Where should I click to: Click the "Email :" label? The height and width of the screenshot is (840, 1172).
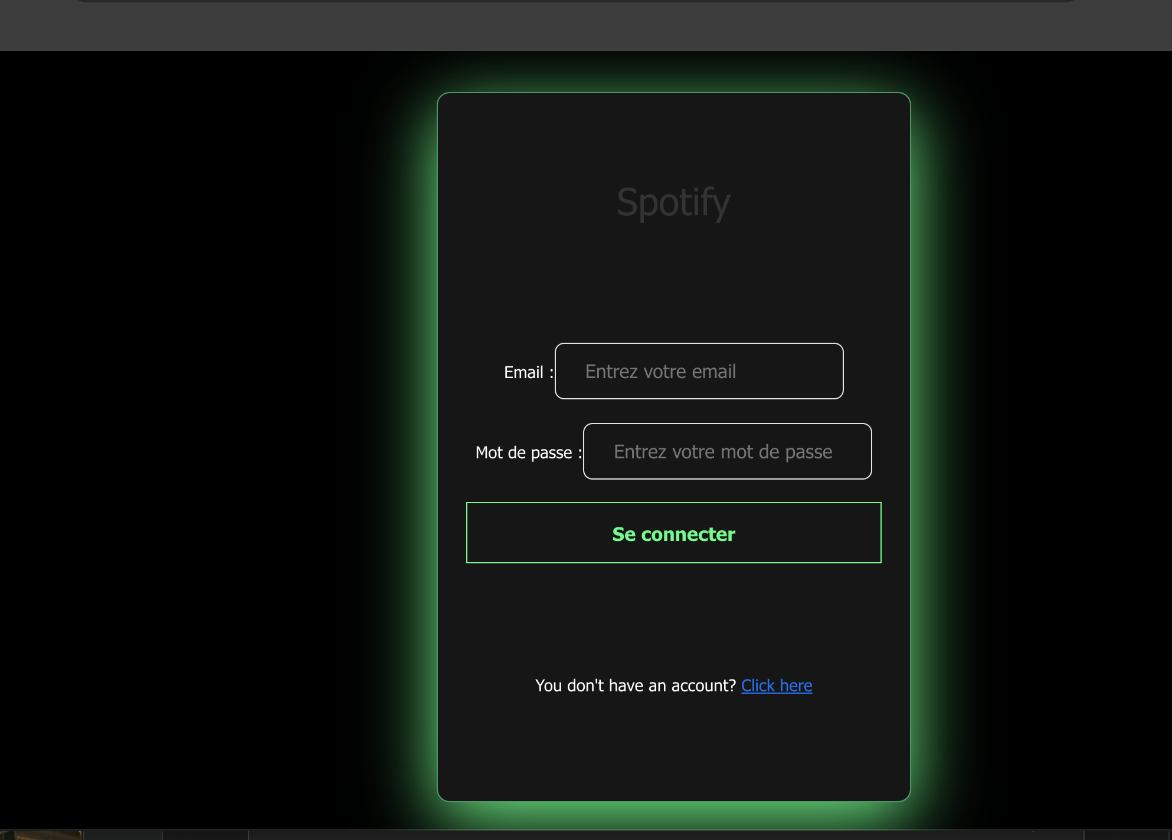[x=529, y=372]
